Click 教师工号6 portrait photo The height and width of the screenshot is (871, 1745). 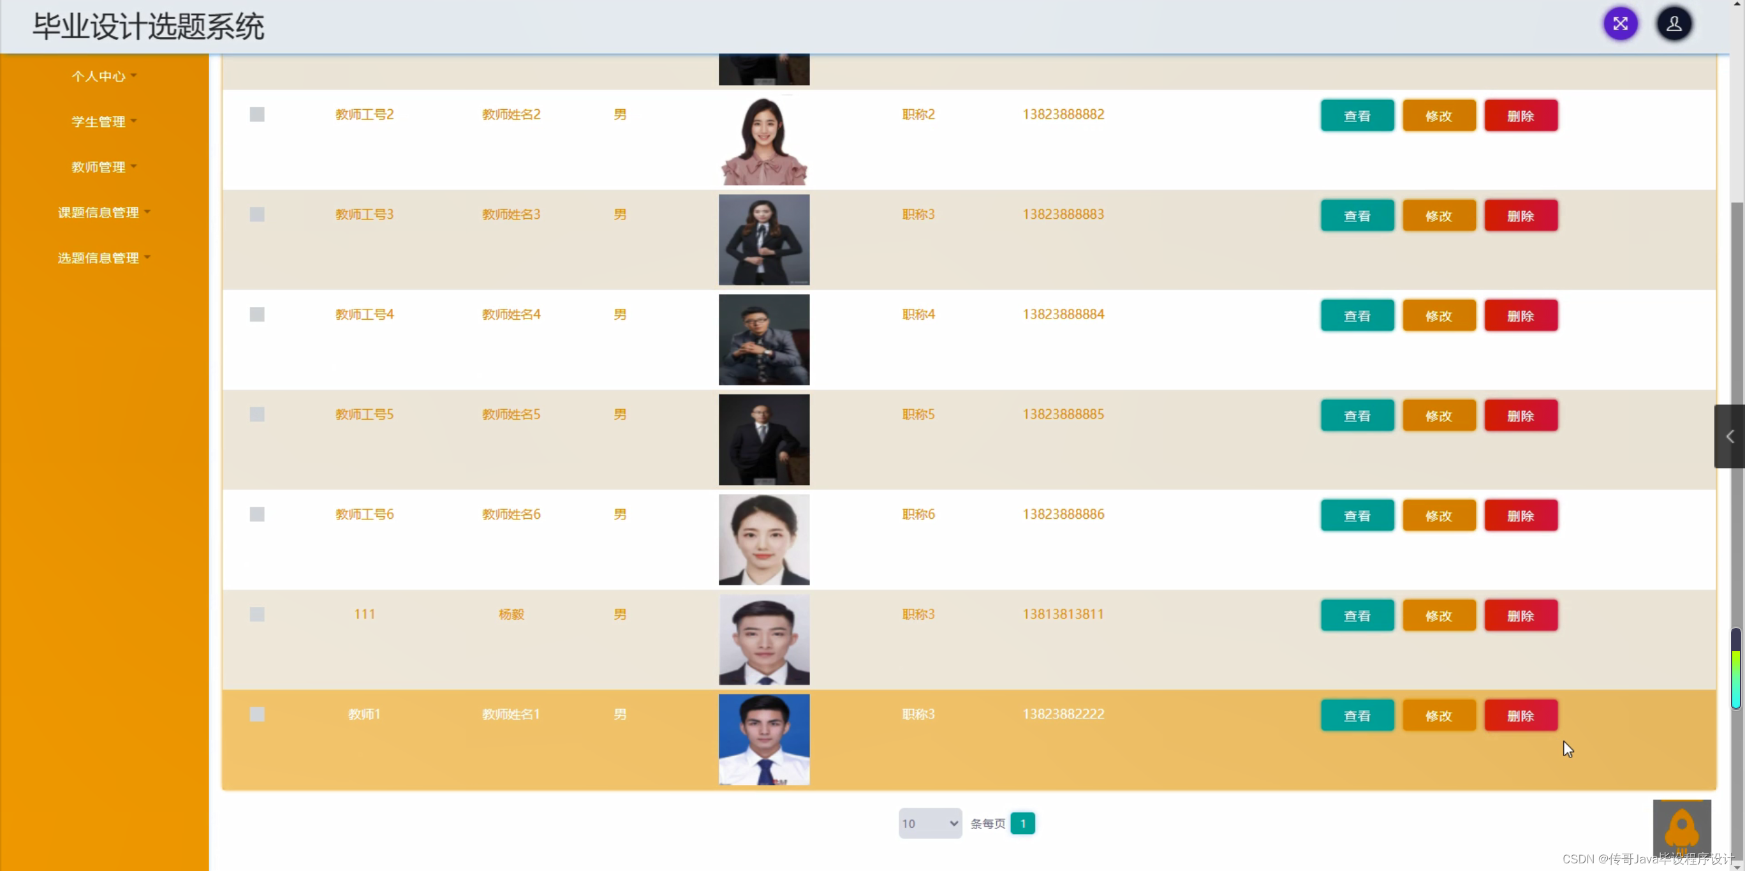click(763, 540)
